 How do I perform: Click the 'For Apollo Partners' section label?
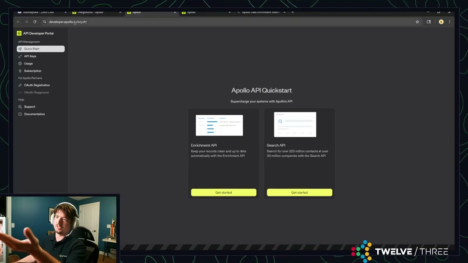coord(30,78)
